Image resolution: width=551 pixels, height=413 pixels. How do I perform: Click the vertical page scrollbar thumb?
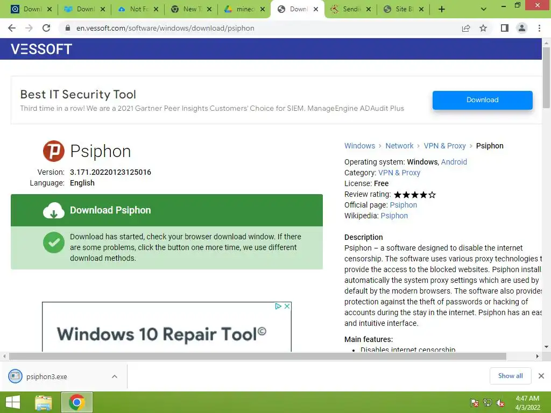tap(546, 77)
